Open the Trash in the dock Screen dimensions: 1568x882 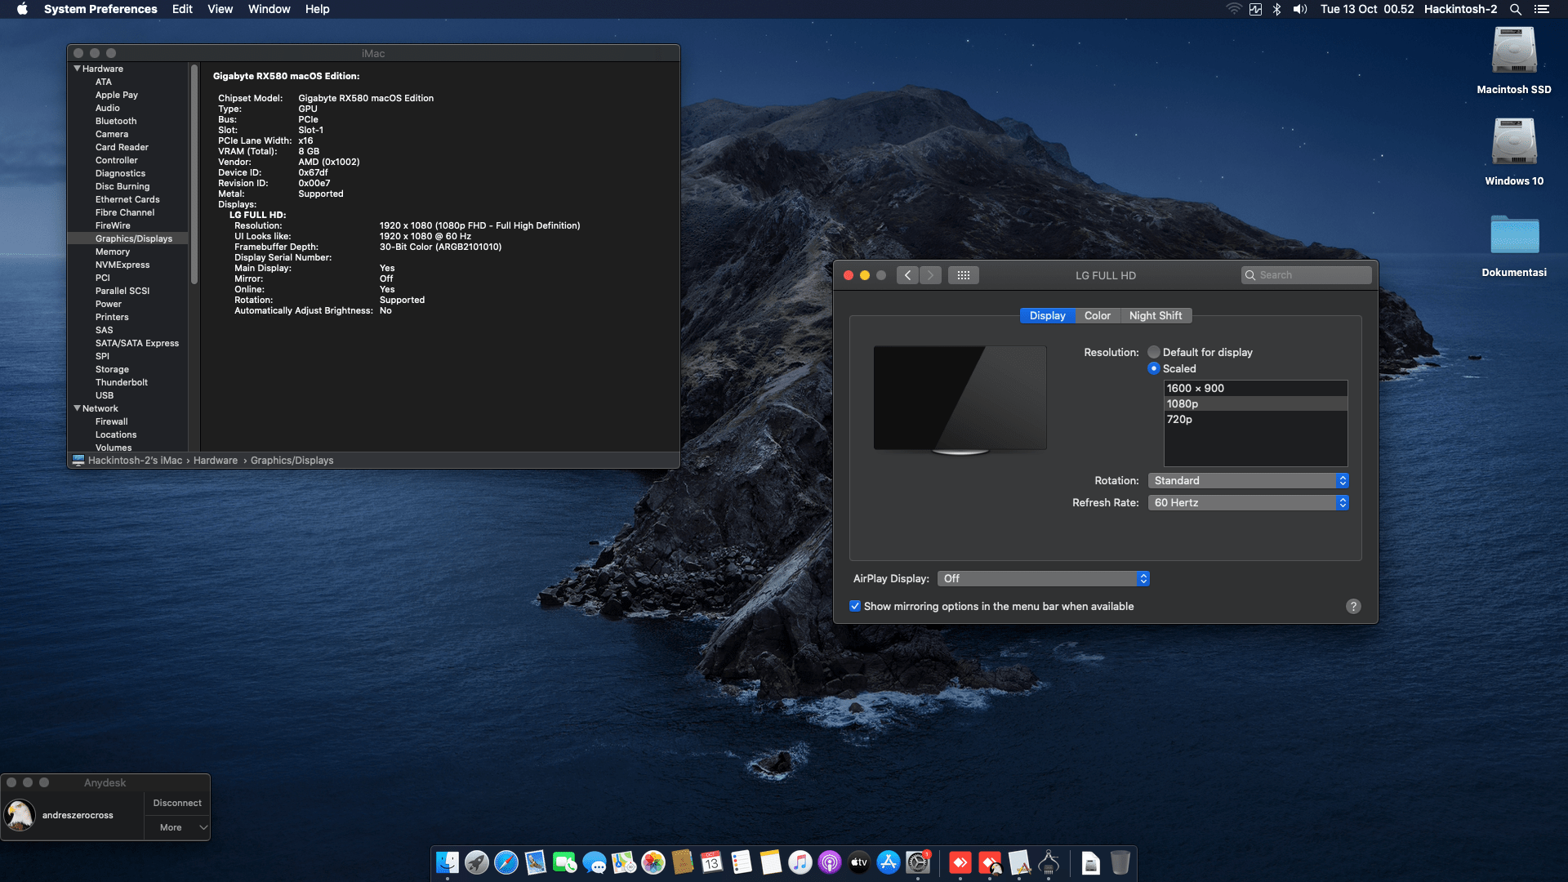coord(1120,862)
